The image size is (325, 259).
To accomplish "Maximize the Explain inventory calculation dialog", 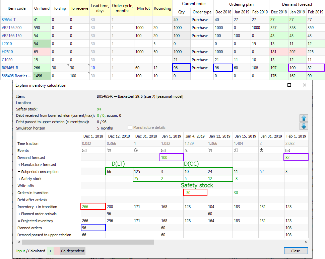I will point(289,85).
